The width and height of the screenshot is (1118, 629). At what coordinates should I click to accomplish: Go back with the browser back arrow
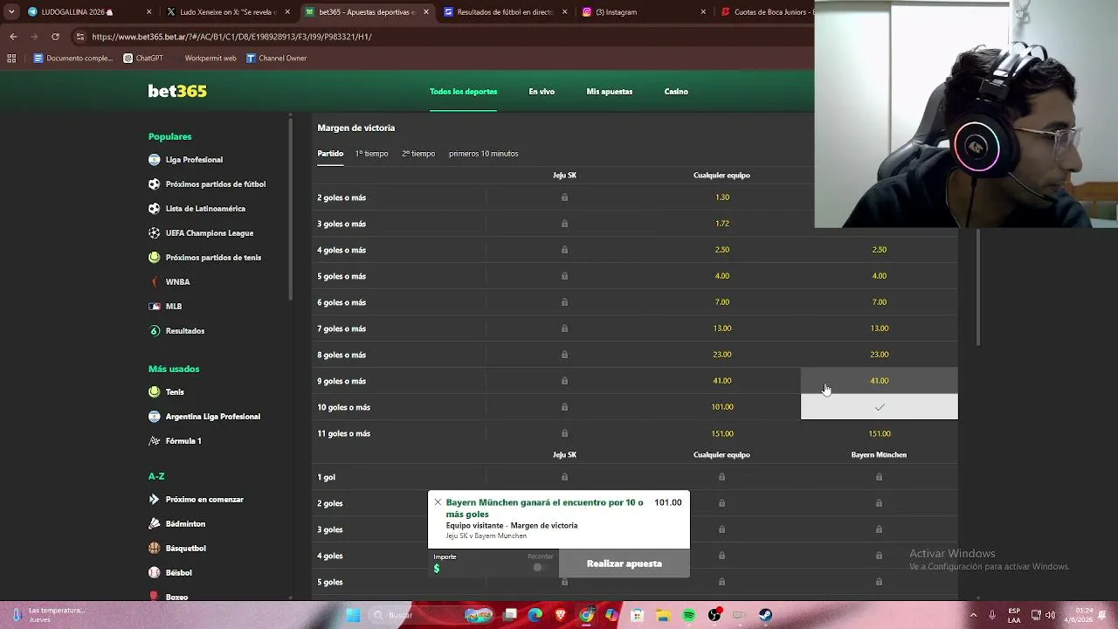click(13, 37)
